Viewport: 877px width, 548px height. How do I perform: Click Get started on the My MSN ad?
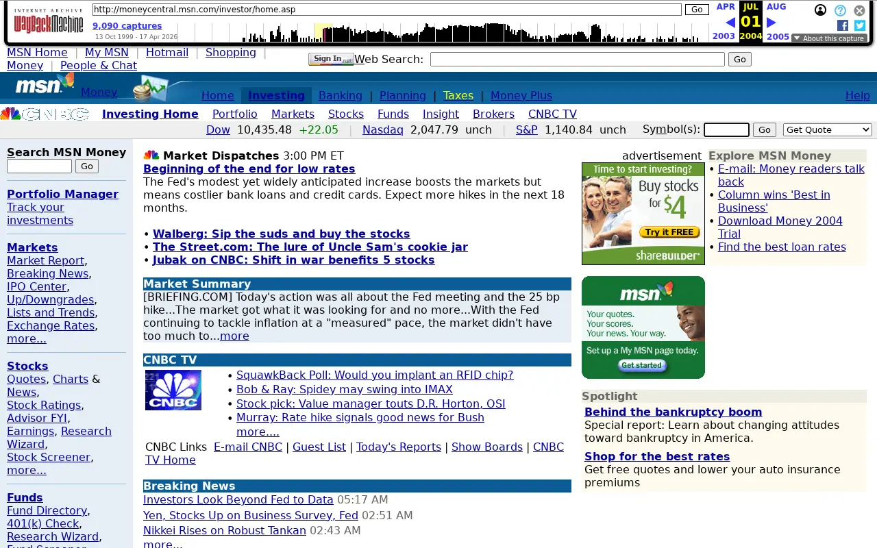point(642,366)
